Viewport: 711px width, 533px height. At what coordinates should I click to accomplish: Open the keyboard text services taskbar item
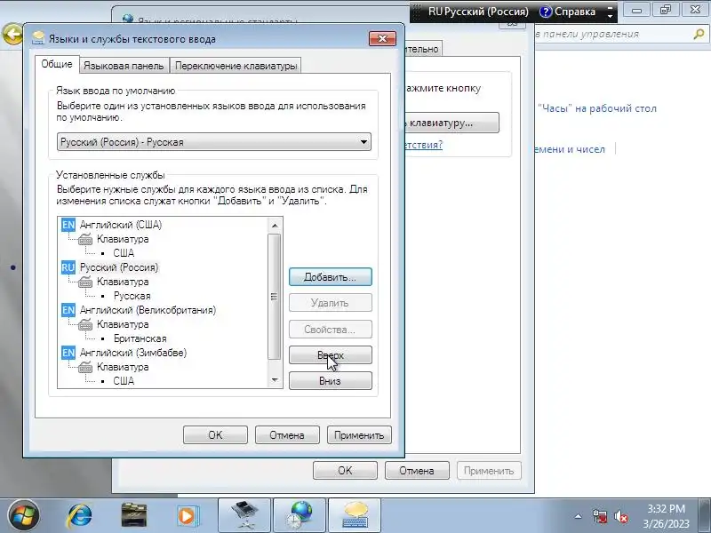[355, 516]
